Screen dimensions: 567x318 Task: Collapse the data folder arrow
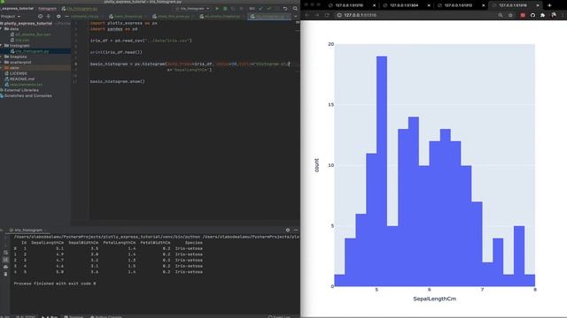pyautogui.click(x=2, y=28)
